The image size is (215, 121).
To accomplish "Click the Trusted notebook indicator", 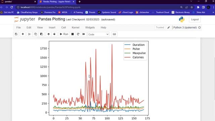I will pyautogui.click(x=160, y=28).
